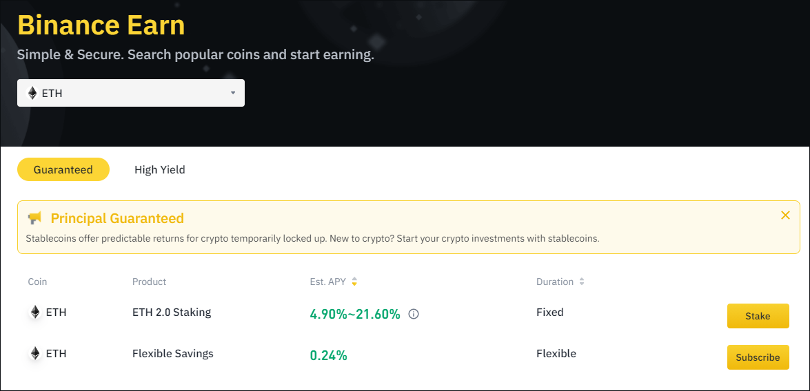Click the ETH icon in the ETH 2.0 Staking row

coord(34,312)
